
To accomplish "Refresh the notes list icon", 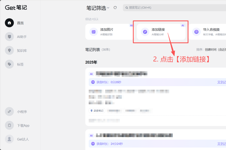I will tap(115, 8).
